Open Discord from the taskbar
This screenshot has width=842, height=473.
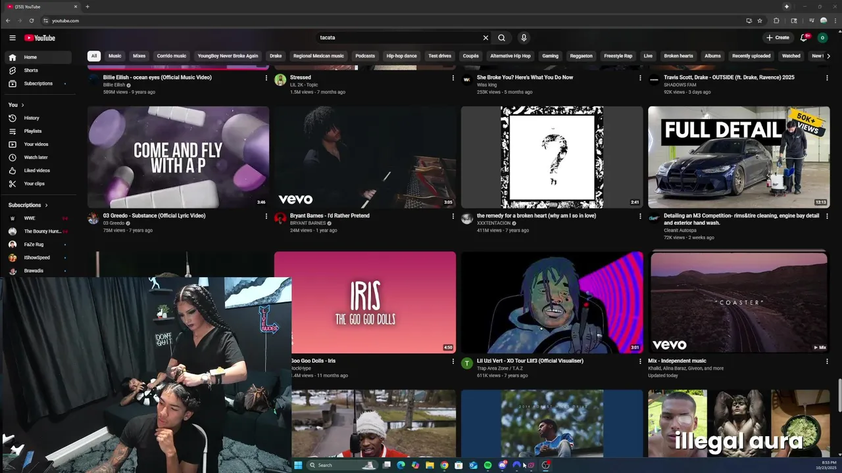tap(503, 465)
